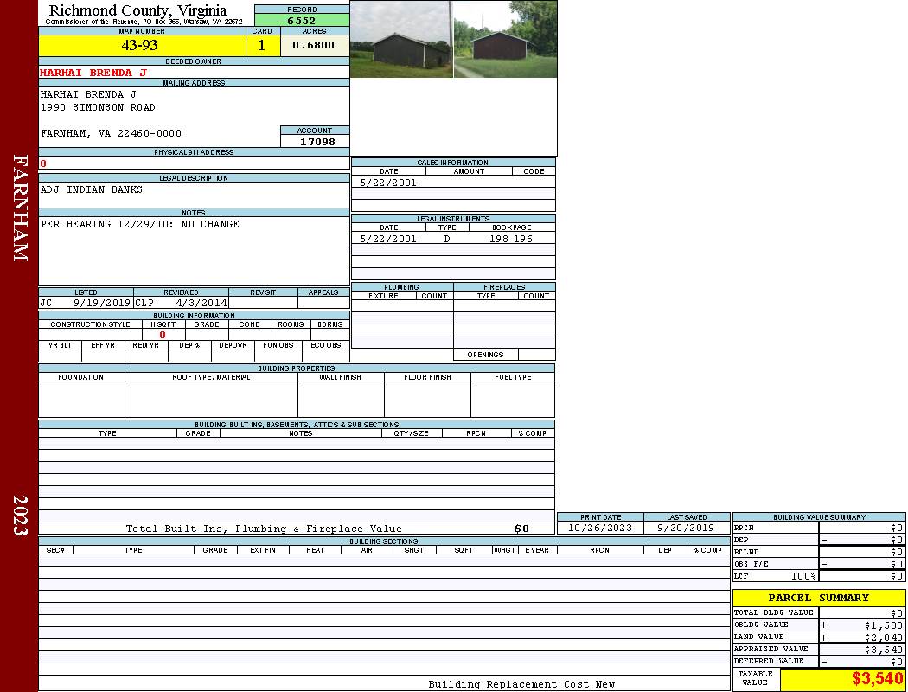
Task: Click the Building Replacement Cost New label
Action: pyautogui.click(x=521, y=684)
